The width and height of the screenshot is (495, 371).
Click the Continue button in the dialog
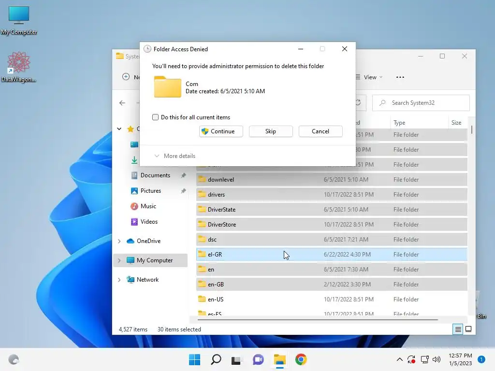pyautogui.click(x=221, y=131)
